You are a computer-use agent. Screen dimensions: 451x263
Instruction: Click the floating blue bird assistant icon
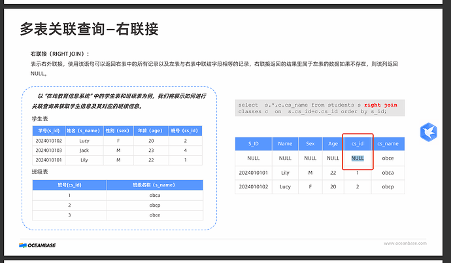pyautogui.click(x=429, y=132)
